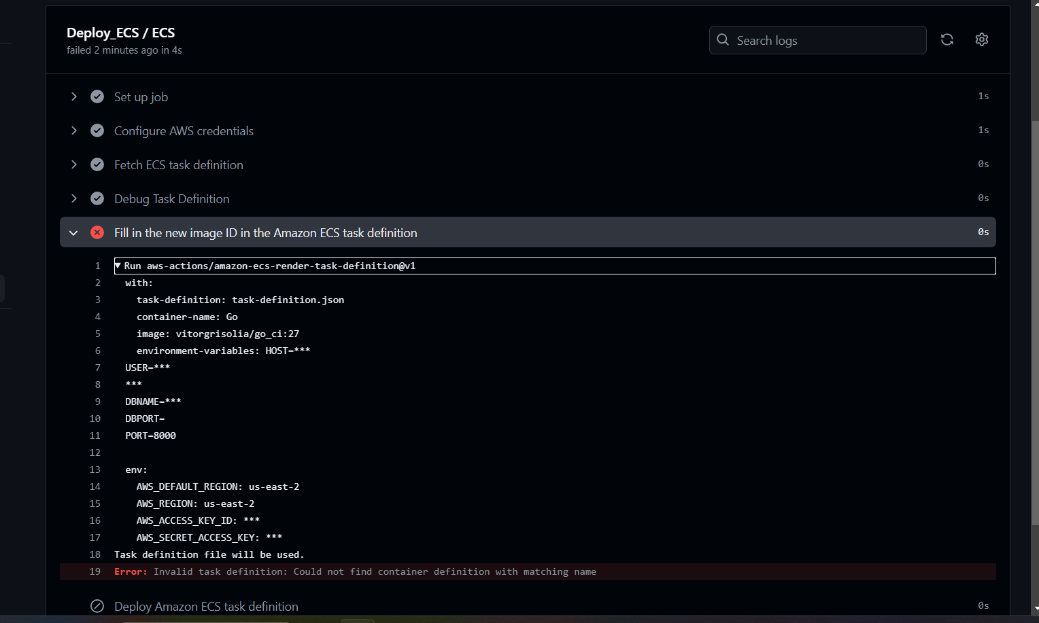
Task: Collapse the Fill in the new image ID step
Action: click(74, 232)
